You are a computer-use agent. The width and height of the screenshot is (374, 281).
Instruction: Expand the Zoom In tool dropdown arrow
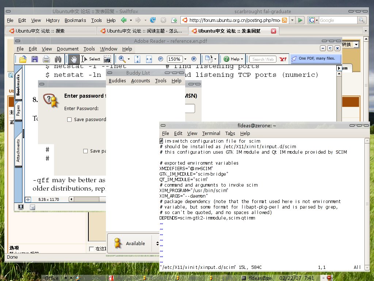tap(129, 59)
